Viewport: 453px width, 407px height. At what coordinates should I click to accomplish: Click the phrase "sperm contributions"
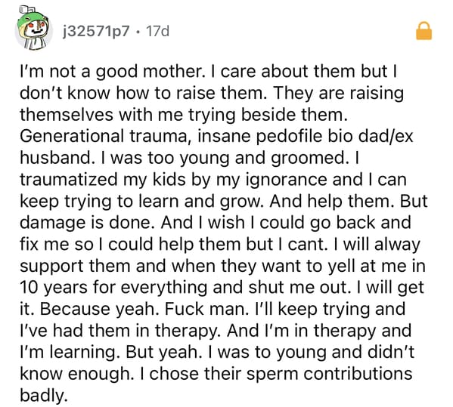pos(329,374)
